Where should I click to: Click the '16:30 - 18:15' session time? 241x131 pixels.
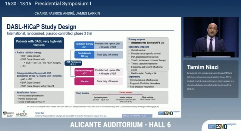(x=18, y=4)
